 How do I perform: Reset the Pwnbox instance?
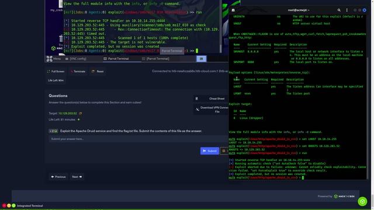coord(98,71)
